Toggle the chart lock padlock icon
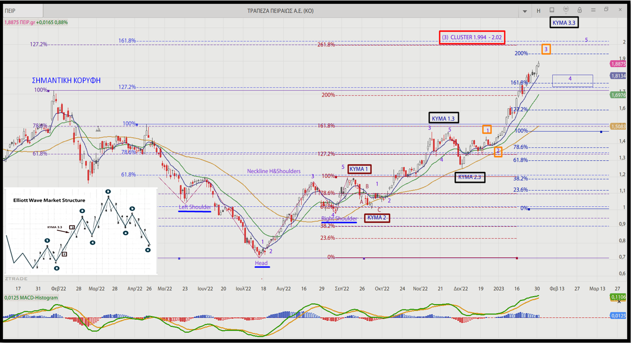Image resolution: width=631 pixels, height=343 pixels. click(x=579, y=10)
